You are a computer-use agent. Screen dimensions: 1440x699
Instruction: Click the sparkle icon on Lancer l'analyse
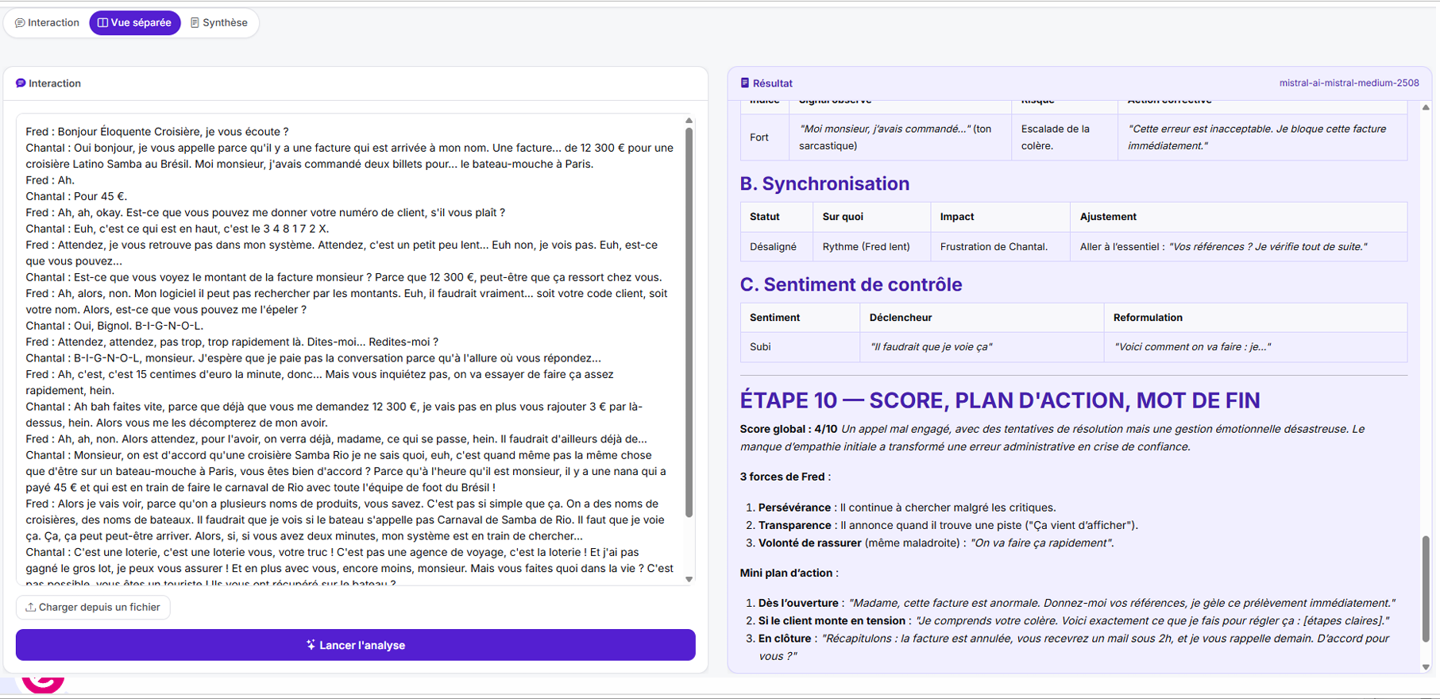tap(311, 645)
